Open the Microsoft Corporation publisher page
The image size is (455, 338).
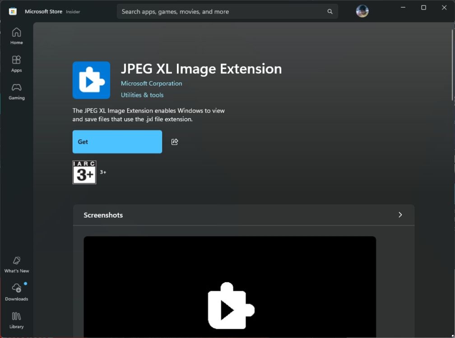[x=151, y=83]
